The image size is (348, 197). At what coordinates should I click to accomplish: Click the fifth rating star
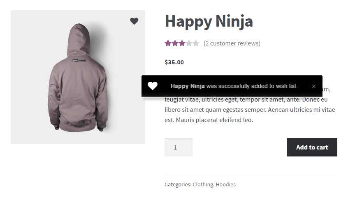[196, 43]
